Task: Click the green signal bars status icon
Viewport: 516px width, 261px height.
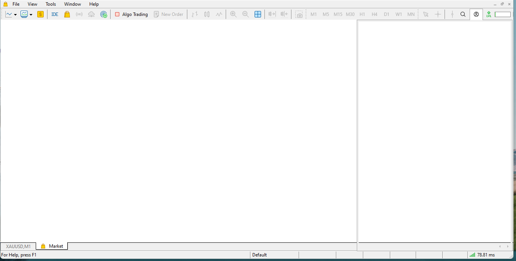Action: [472, 255]
